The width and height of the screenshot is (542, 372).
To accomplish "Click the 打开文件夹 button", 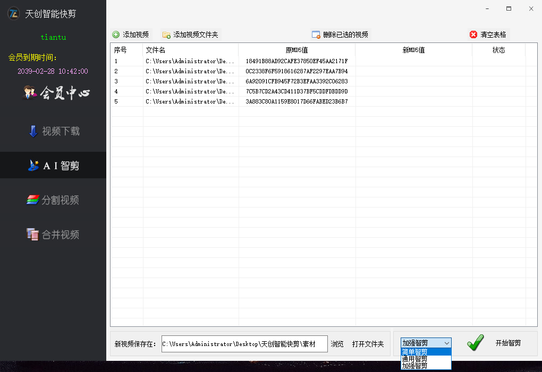I will click(368, 344).
